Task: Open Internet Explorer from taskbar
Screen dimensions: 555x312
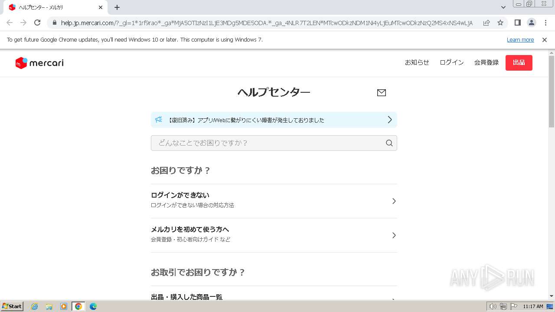Action: [35, 306]
